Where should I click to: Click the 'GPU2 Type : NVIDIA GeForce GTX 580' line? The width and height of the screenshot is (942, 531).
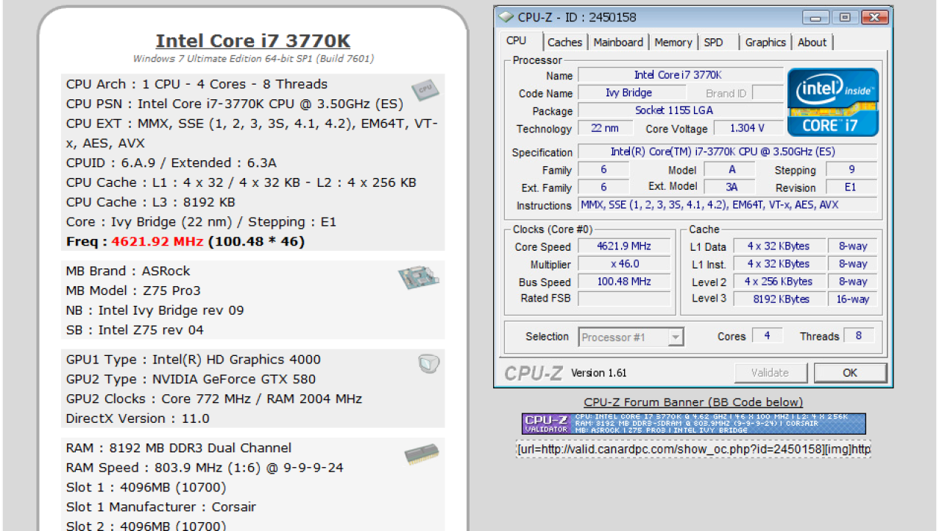(x=191, y=379)
